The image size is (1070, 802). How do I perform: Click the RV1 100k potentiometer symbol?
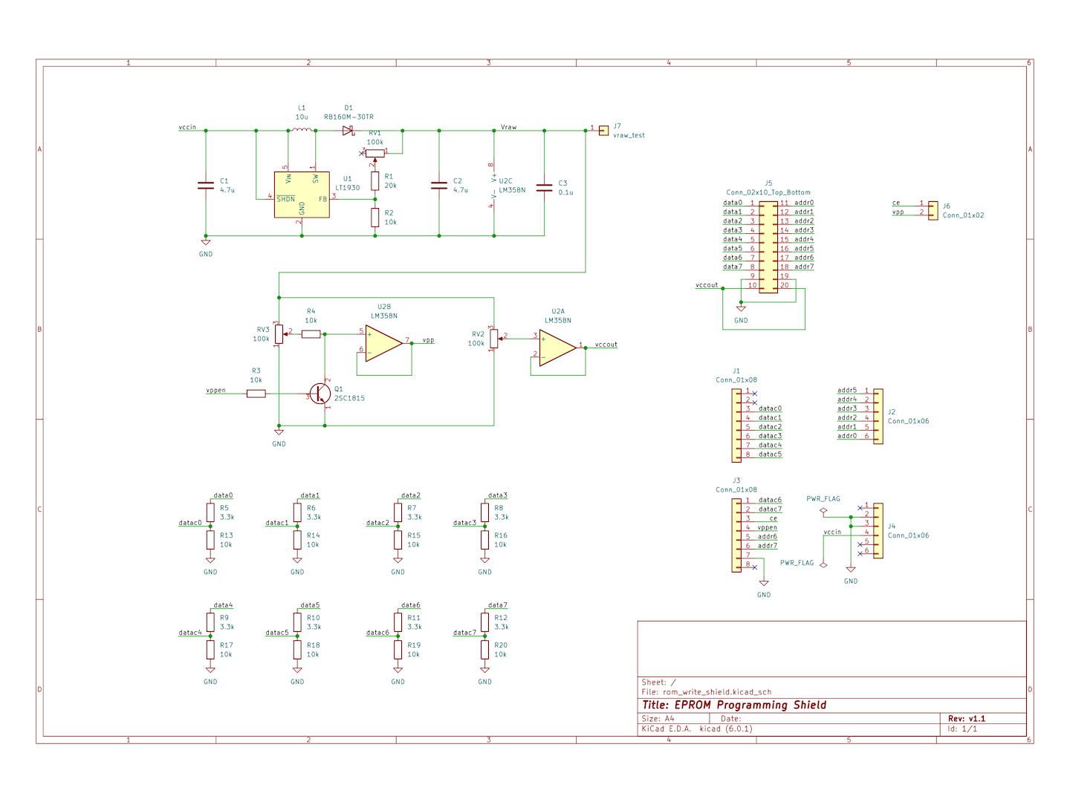pos(375,154)
